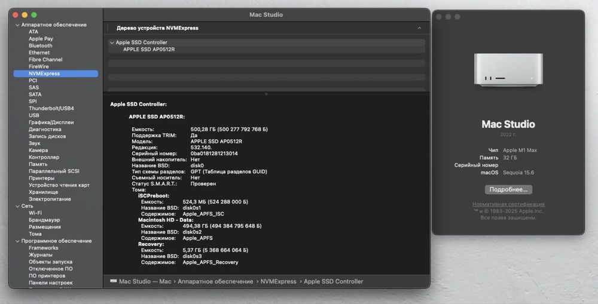Image resolution: width=598 pixels, height=304 pixels.
Task: Select Камера entry
Action: (38, 150)
